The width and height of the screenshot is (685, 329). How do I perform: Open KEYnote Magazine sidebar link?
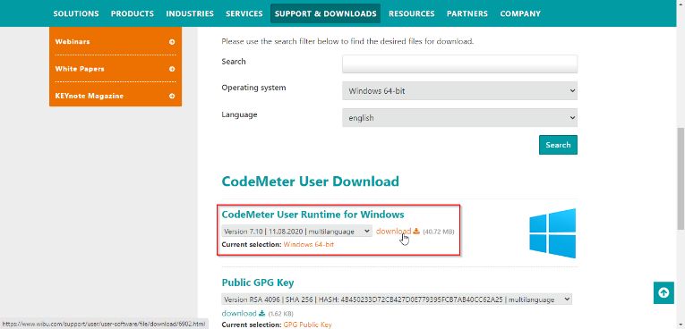(90, 96)
